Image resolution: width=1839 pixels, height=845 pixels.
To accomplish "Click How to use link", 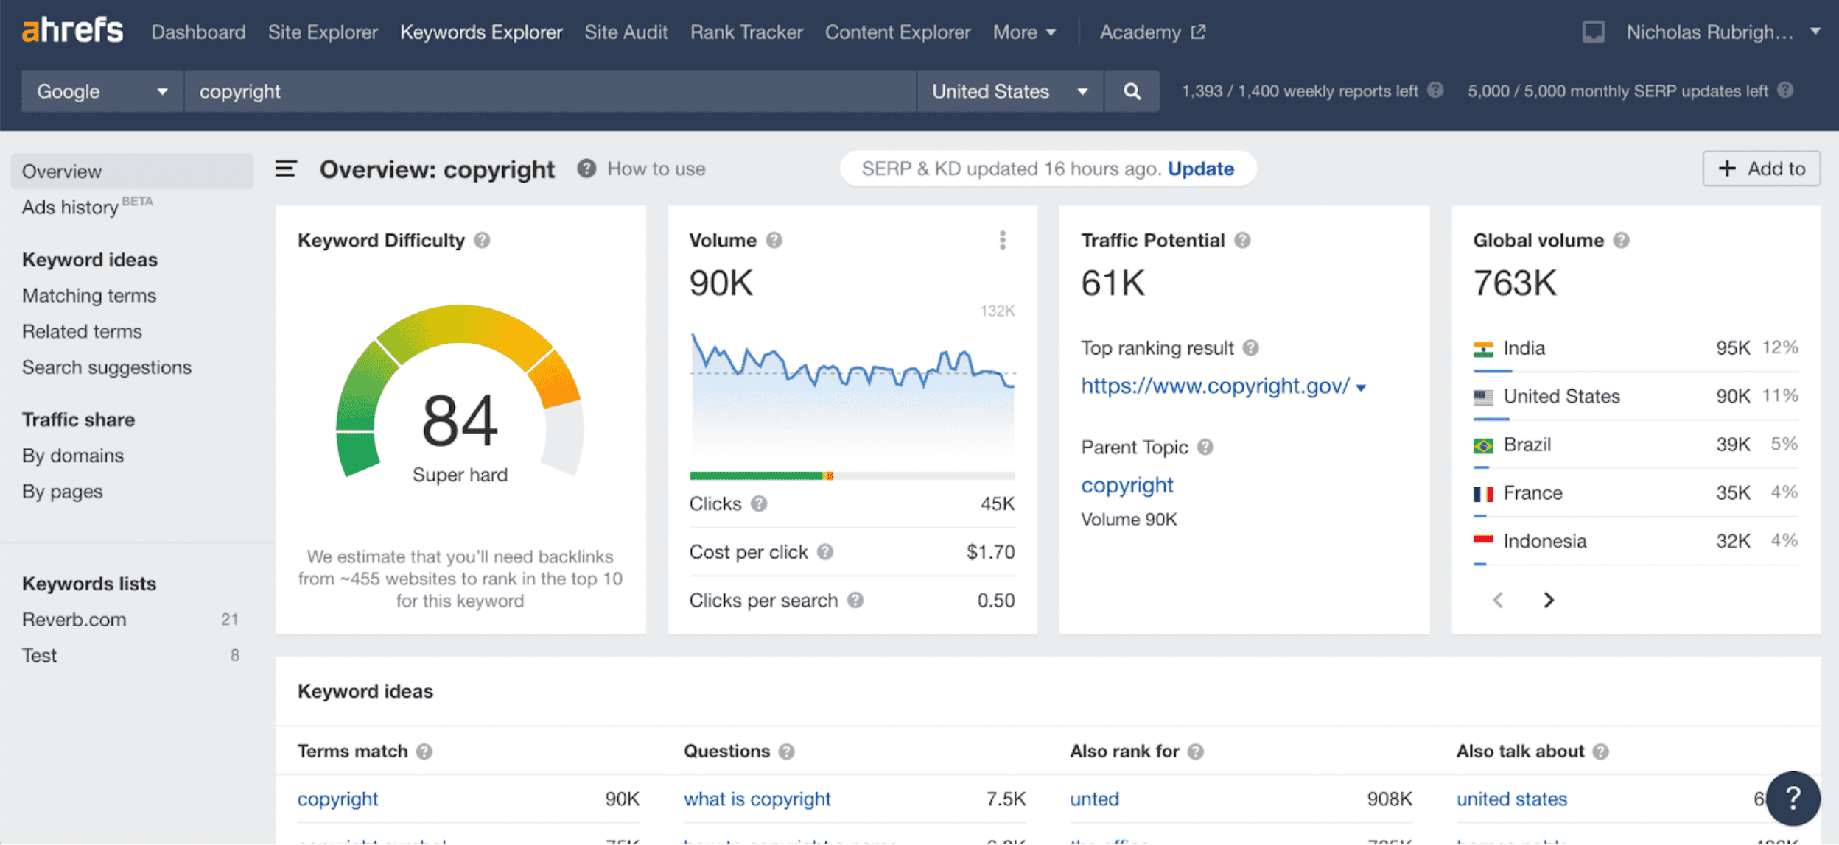I will (656, 169).
